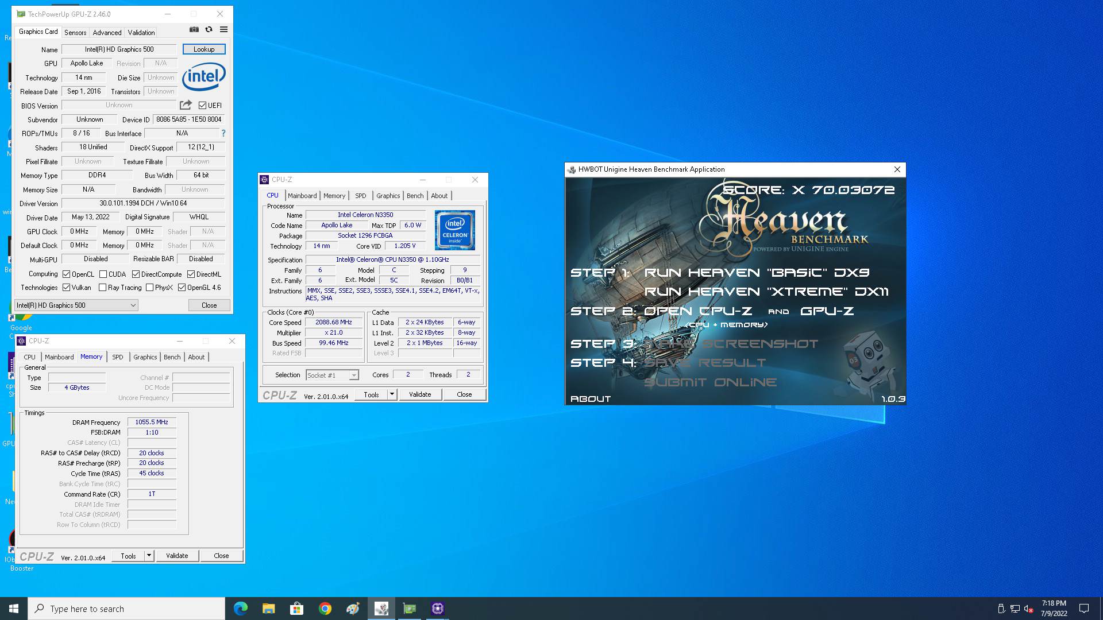Viewport: 1103px width, 620px height.
Task: Toggle the OpenGL 4.6 checkbox
Action: [x=182, y=288]
